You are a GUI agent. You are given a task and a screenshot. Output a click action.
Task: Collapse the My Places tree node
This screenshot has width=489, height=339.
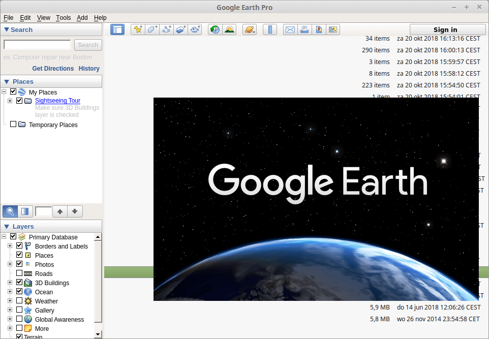coord(4,91)
